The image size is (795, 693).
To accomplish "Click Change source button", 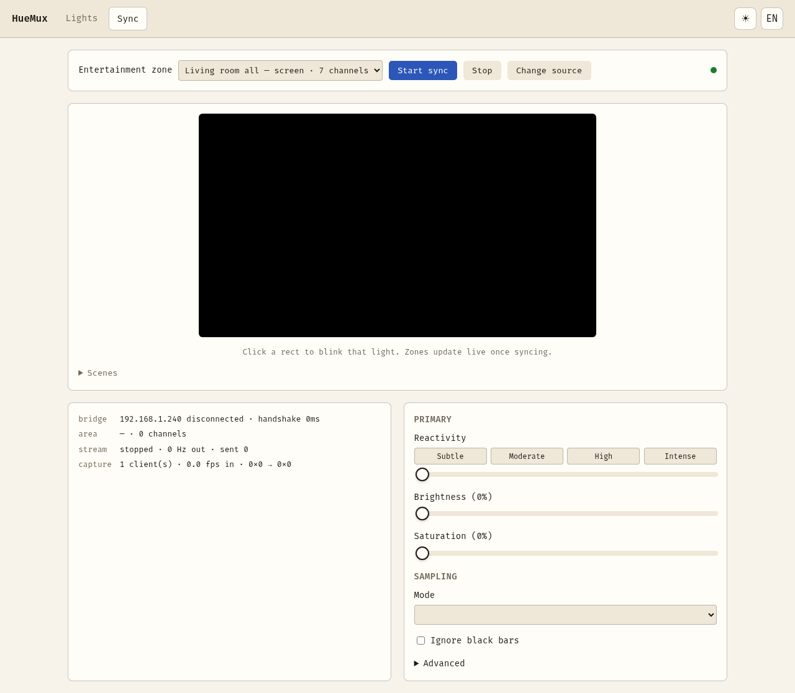I will point(549,70).
